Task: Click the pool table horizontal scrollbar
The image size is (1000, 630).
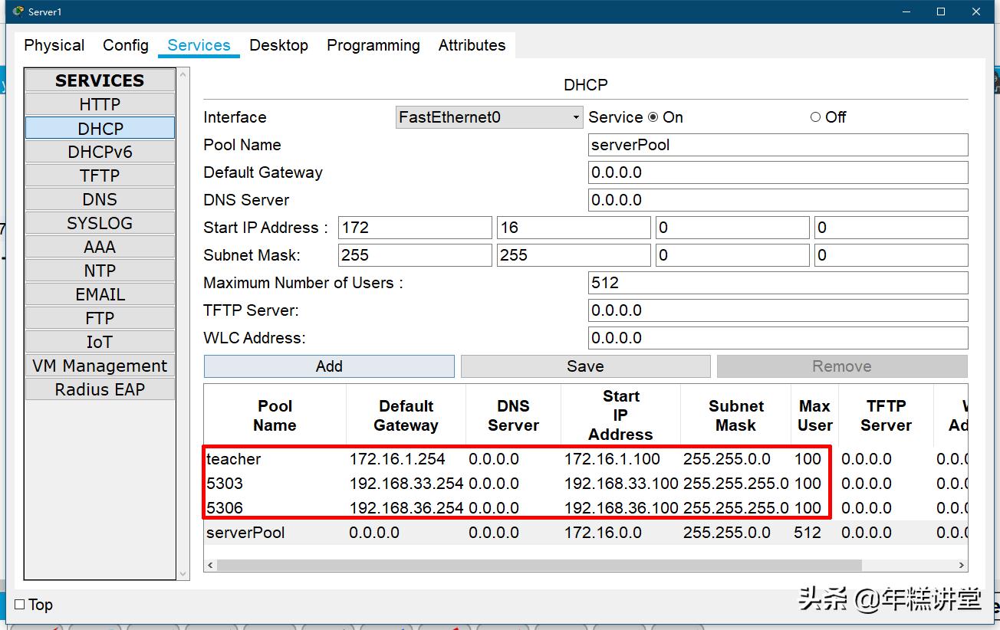Action: pyautogui.click(x=539, y=566)
